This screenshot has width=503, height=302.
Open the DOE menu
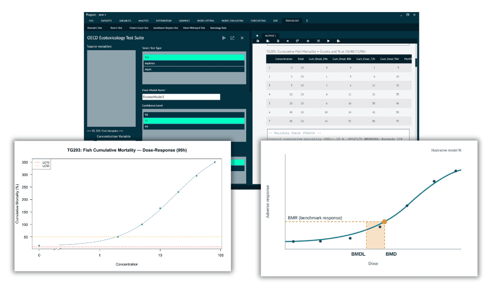tap(275, 21)
